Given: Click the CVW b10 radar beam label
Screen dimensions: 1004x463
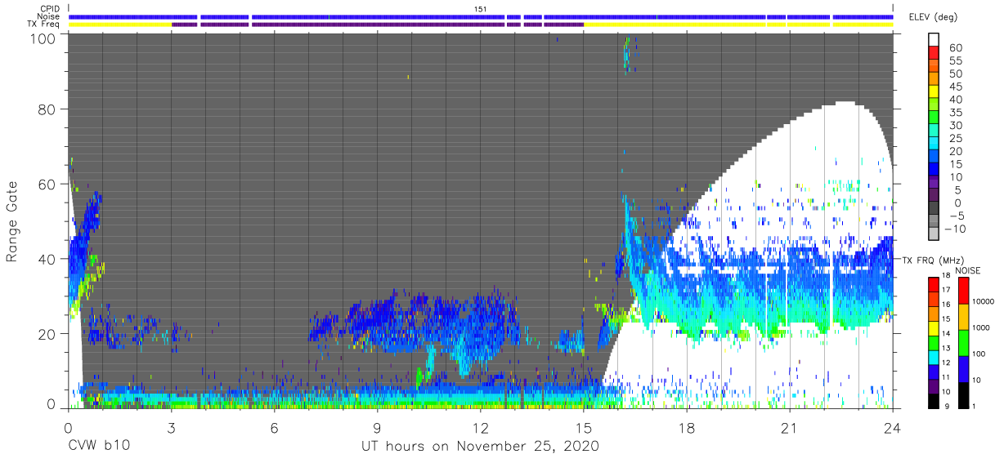Looking at the screenshot, I should coord(99,447).
